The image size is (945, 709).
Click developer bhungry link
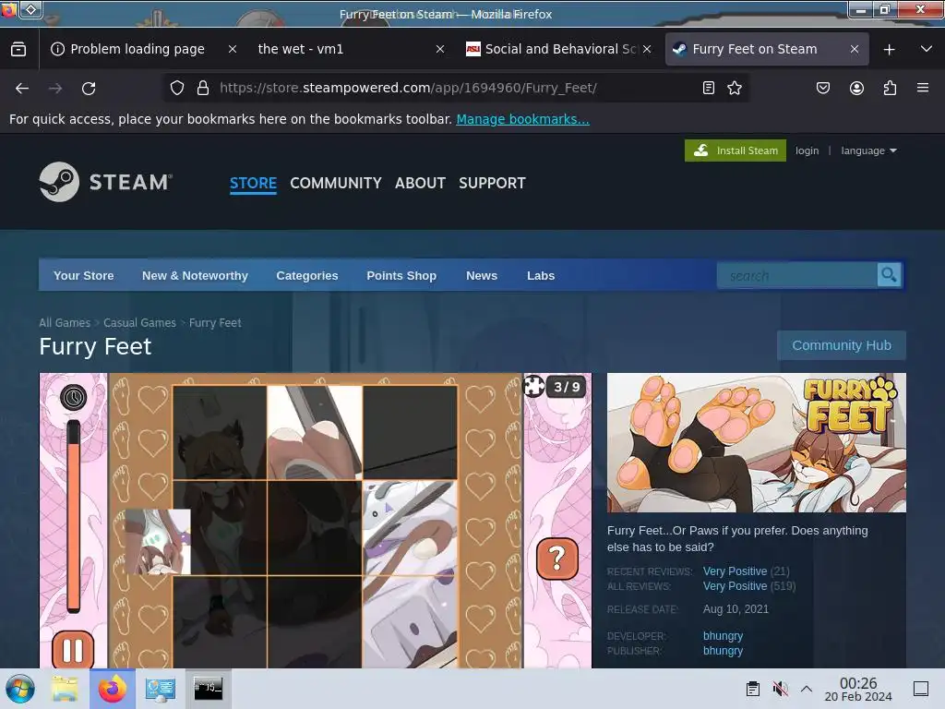(x=723, y=636)
